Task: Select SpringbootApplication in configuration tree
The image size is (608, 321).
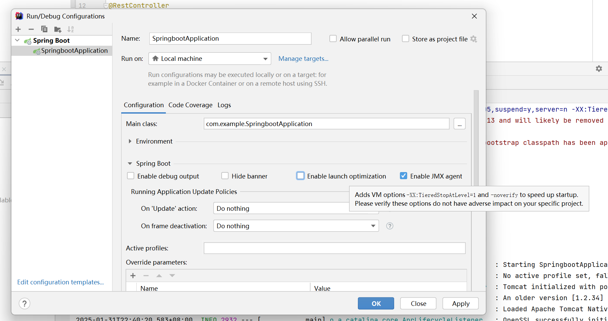Action: (x=62, y=51)
